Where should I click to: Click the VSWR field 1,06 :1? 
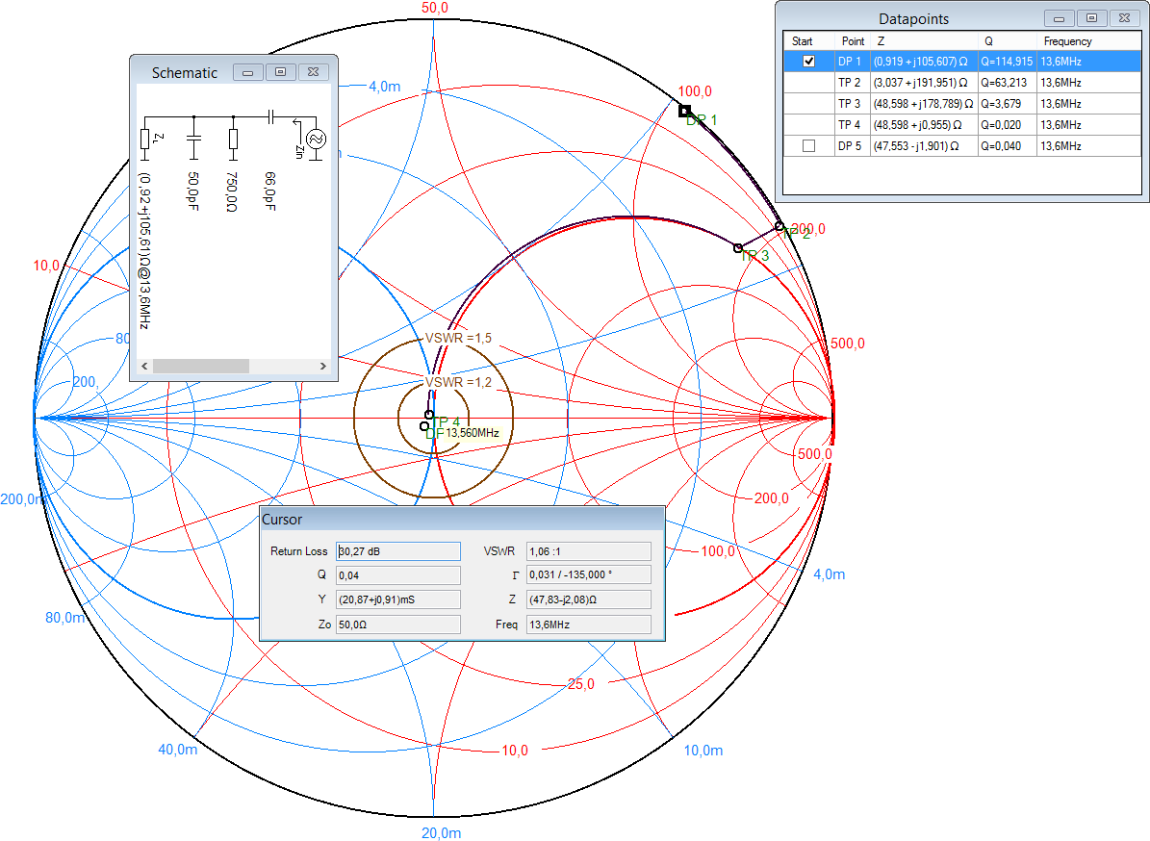pyautogui.click(x=589, y=551)
